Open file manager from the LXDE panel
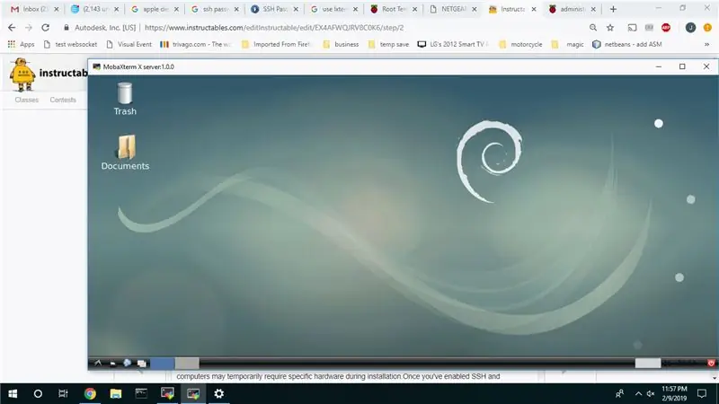This screenshot has height=404, width=719. [x=113, y=364]
